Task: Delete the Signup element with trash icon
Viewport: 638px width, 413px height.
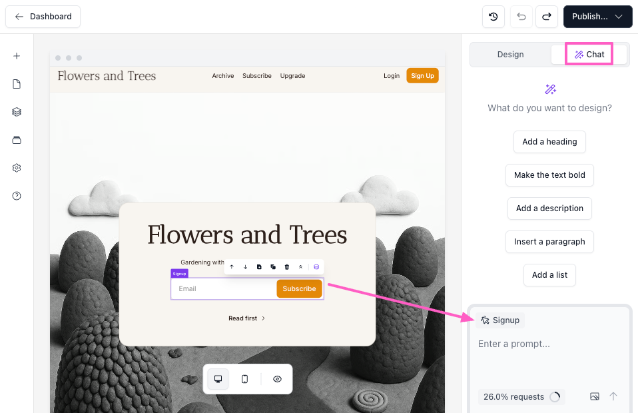Action: pyautogui.click(x=287, y=267)
